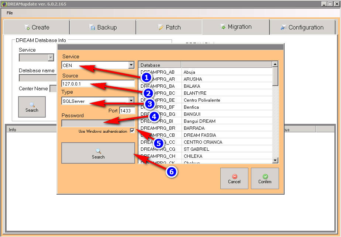The width and height of the screenshot is (341, 237).
Task: Click the Source field containing 127.0.0.1
Action: pos(98,84)
